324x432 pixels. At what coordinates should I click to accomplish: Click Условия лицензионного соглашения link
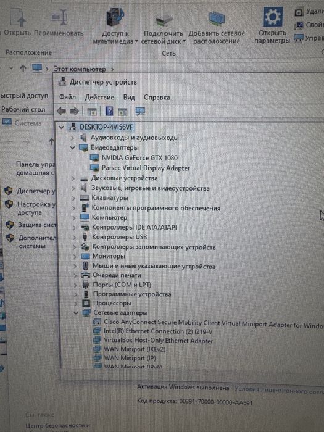click(279, 390)
